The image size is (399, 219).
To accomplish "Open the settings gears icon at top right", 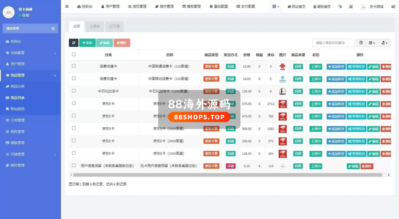I will click(393, 7).
